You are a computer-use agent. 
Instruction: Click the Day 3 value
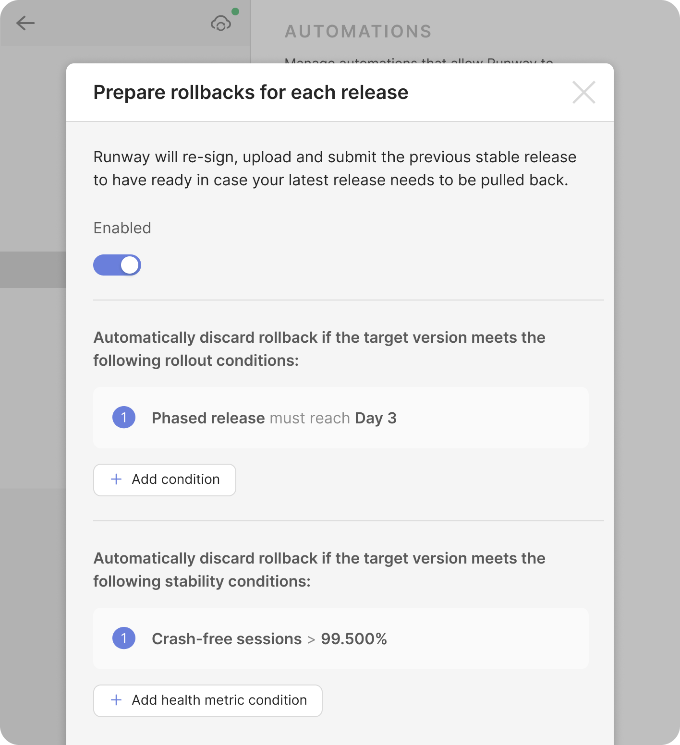coord(376,418)
